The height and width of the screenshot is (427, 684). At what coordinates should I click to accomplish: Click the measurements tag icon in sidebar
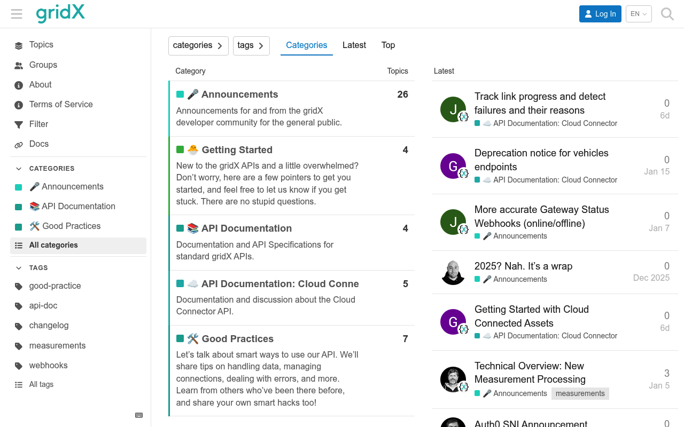tap(19, 346)
